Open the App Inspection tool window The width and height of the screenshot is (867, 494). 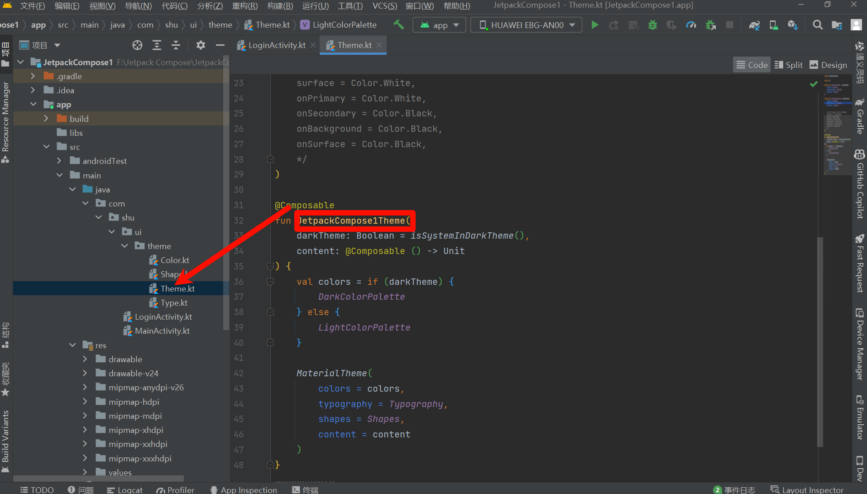[244, 489]
